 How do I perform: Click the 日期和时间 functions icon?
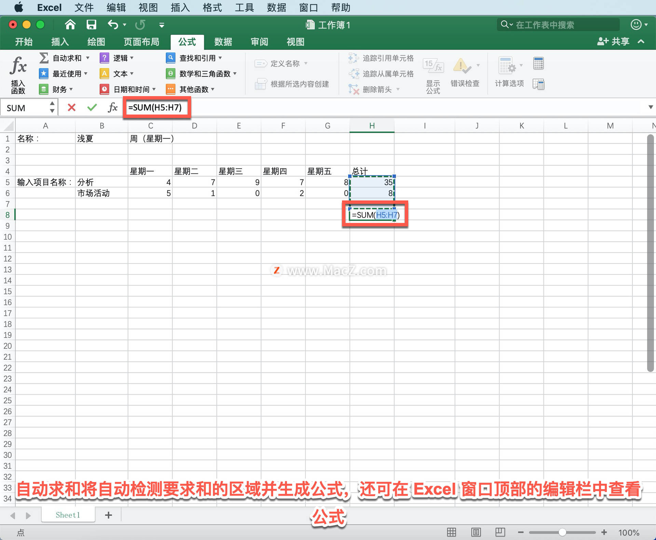pos(104,89)
